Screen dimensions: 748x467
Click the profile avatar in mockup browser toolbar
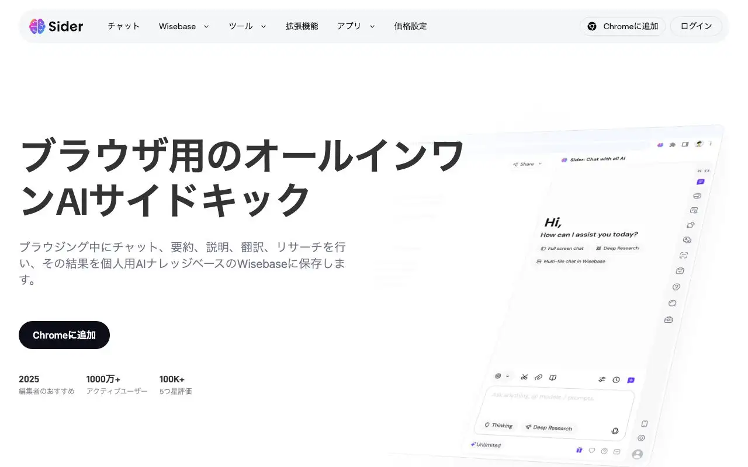699,144
